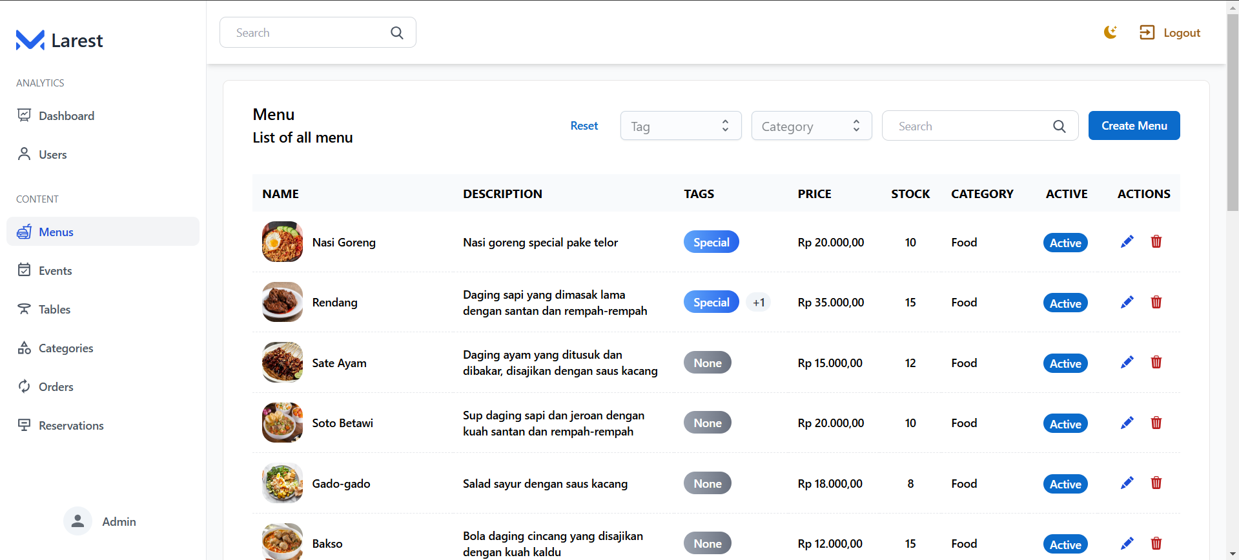
Task: Click the Reset filters link
Action: point(584,126)
